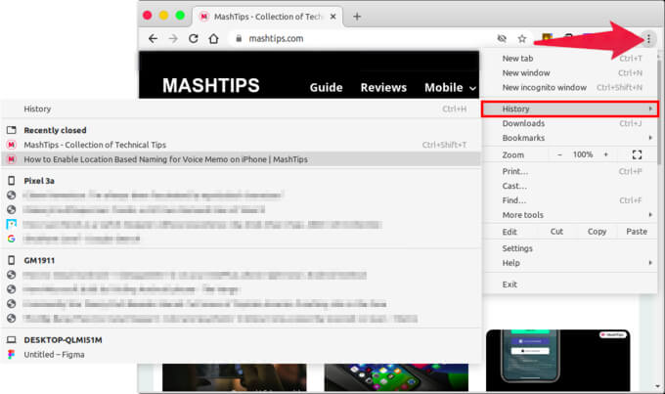Open full History page entry (Ctrl+H)
This screenshot has height=394, width=665.
pos(241,109)
